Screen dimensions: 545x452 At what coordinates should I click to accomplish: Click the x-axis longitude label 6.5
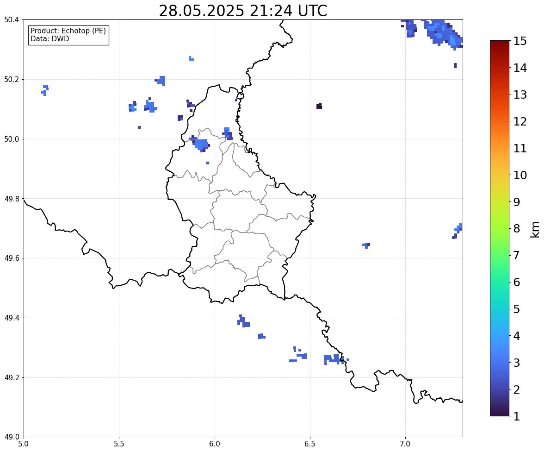click(310, 444)
